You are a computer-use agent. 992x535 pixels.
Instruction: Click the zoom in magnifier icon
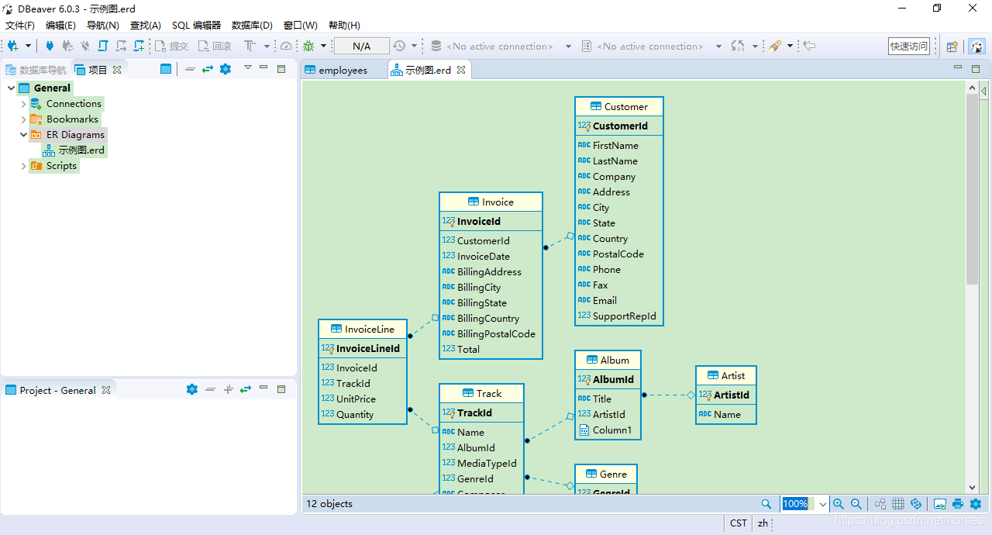click(839, 504)
